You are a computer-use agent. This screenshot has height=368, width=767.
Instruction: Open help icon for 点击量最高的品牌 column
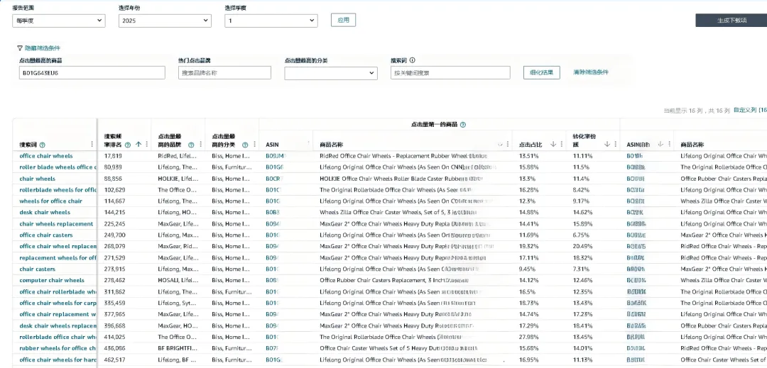[x=191, y=145]
